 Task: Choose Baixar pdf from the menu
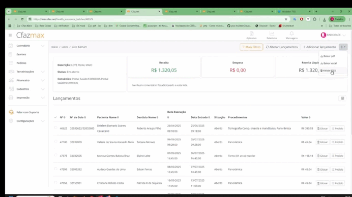[328, 56]
